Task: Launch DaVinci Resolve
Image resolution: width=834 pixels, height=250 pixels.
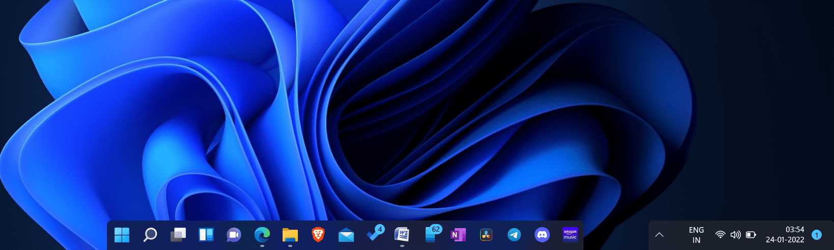Action: click(486, 235)
